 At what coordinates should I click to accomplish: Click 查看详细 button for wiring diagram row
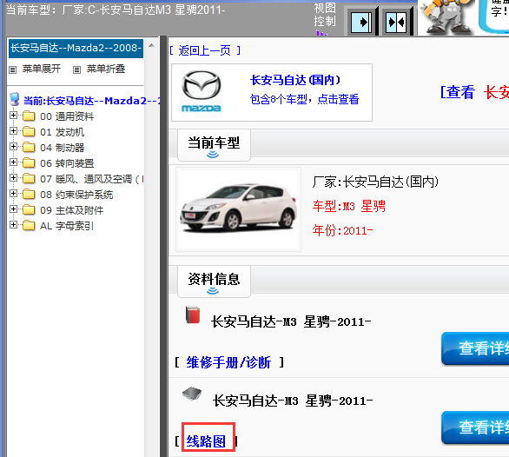tap(475, 427)
